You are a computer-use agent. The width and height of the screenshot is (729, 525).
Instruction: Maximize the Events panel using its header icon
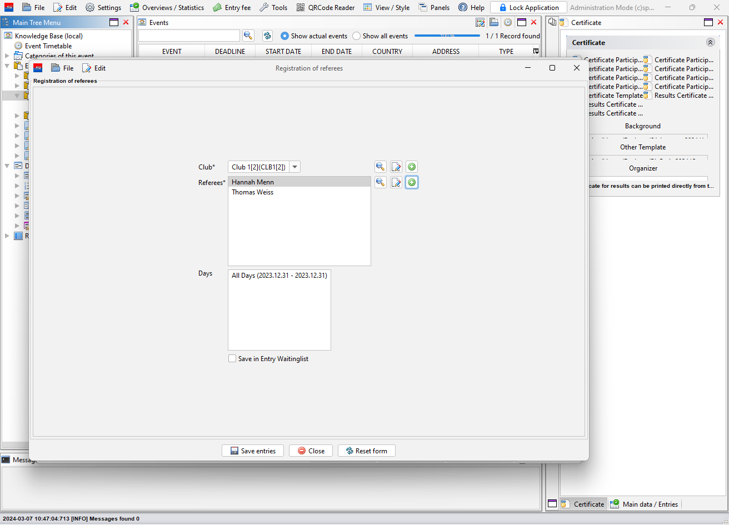[521, 22]
